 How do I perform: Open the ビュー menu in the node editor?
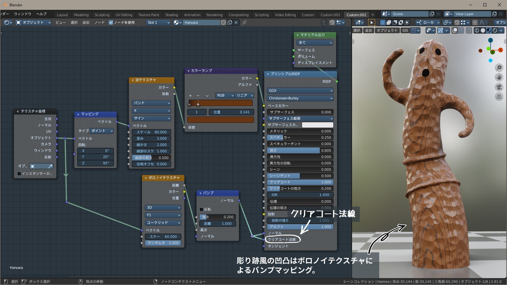tap(61, 22)
